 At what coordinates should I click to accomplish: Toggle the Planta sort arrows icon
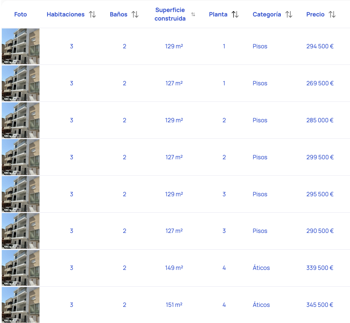click(235, 15)
